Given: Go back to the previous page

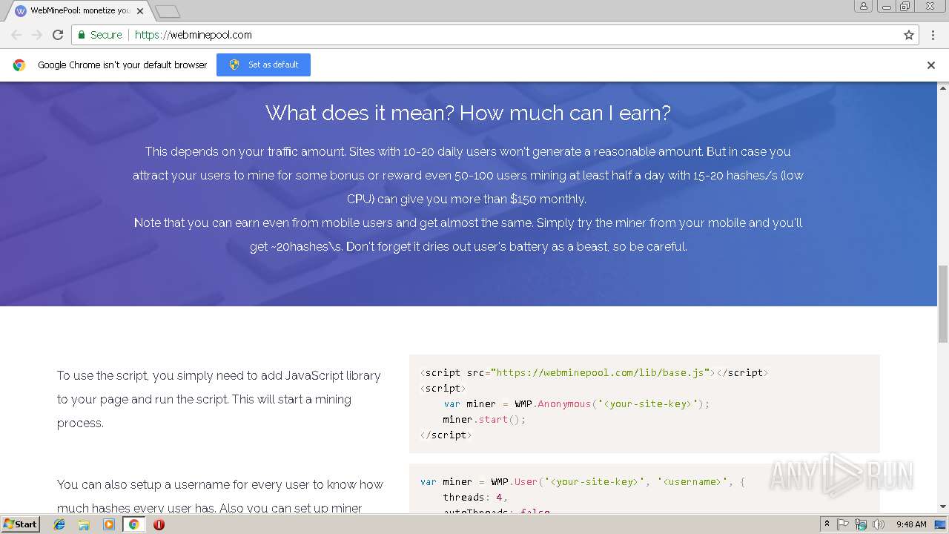Looking at the screenshot, I should 16,35.
